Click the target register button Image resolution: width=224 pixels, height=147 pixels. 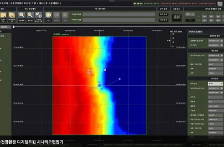point(164,15)
